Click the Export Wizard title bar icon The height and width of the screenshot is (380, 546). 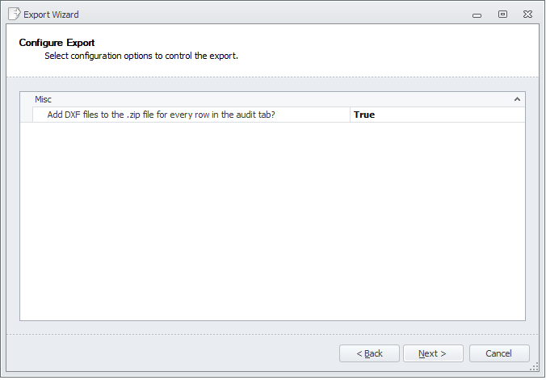(14, 14)
